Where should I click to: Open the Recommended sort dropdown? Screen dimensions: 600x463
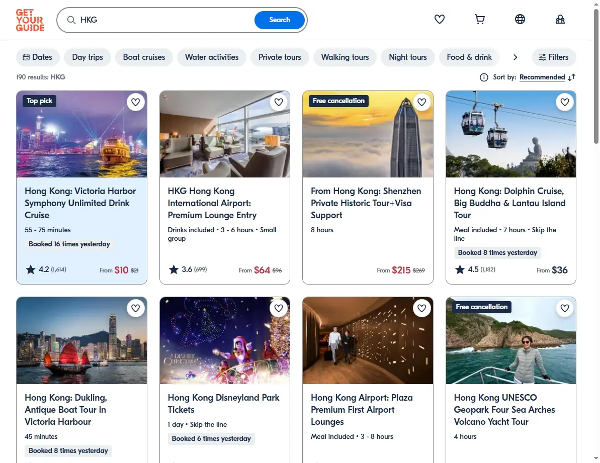[542, 77]
